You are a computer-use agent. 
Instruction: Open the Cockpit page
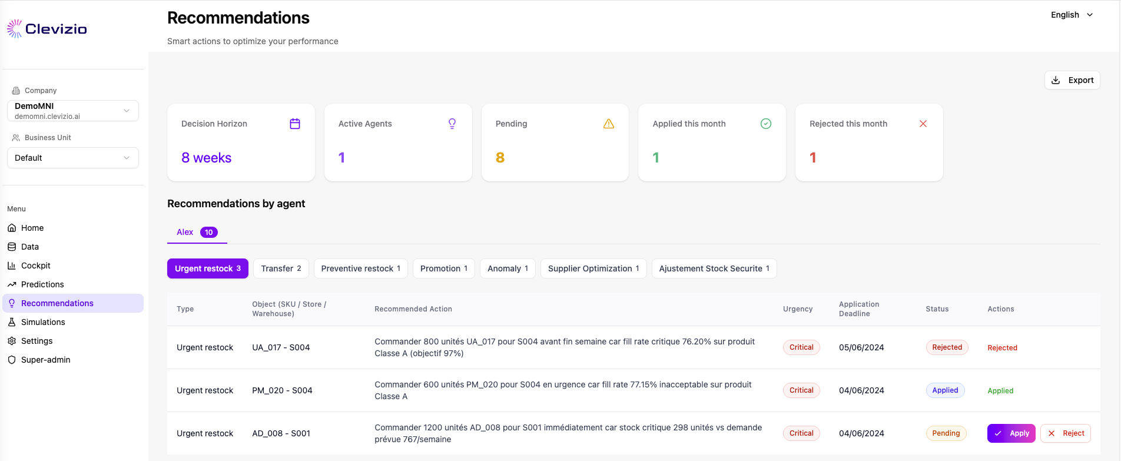click(73, 266)
